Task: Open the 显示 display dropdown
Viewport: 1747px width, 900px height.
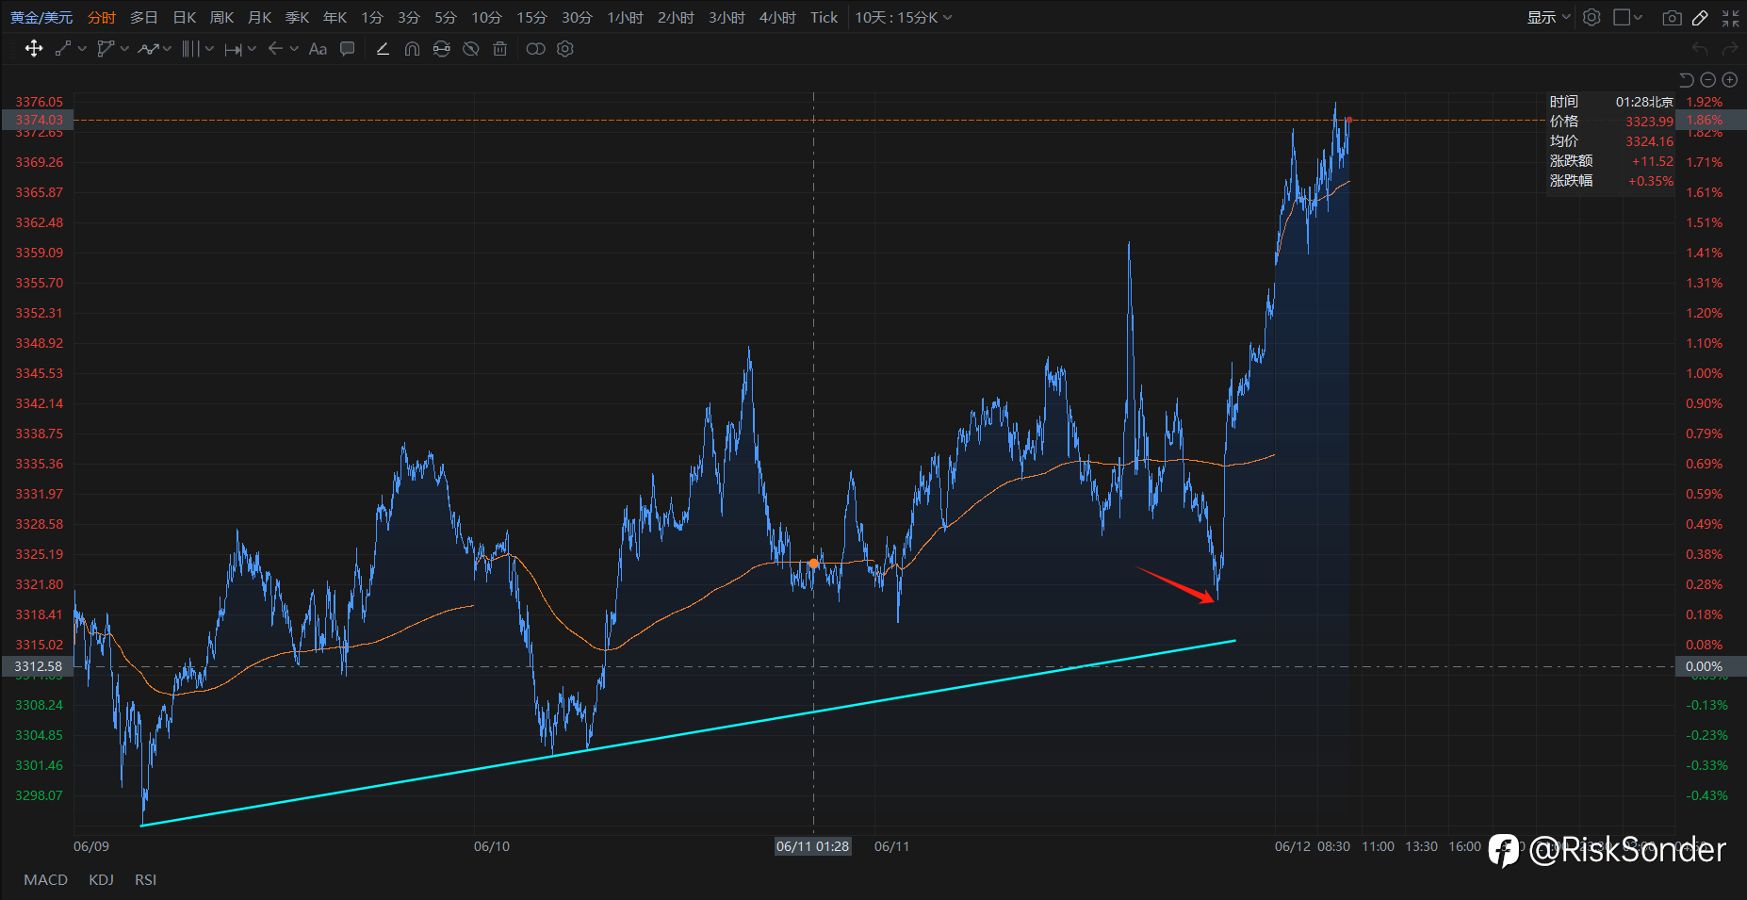Action: point(1548,18)
